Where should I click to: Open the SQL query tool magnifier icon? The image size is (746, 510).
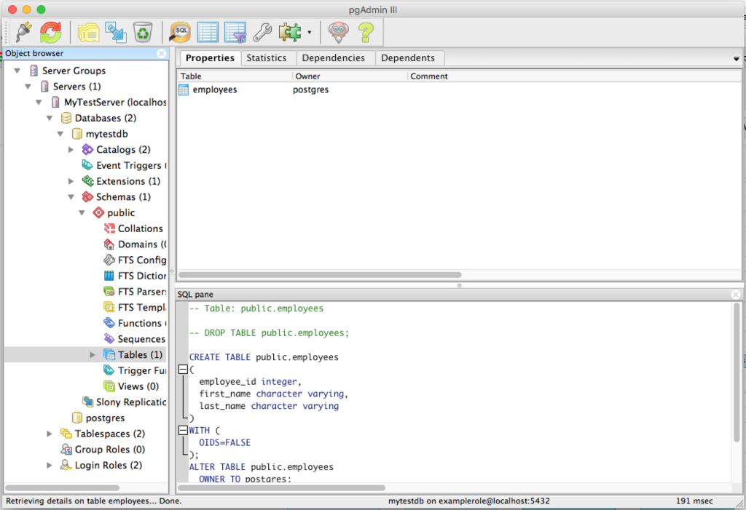[x=180, y=32]
